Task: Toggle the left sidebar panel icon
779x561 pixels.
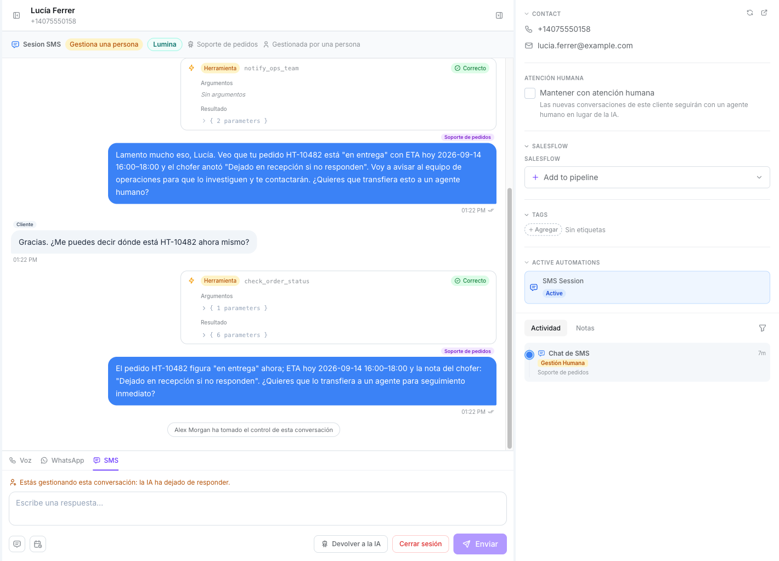Action: [16, 15]
